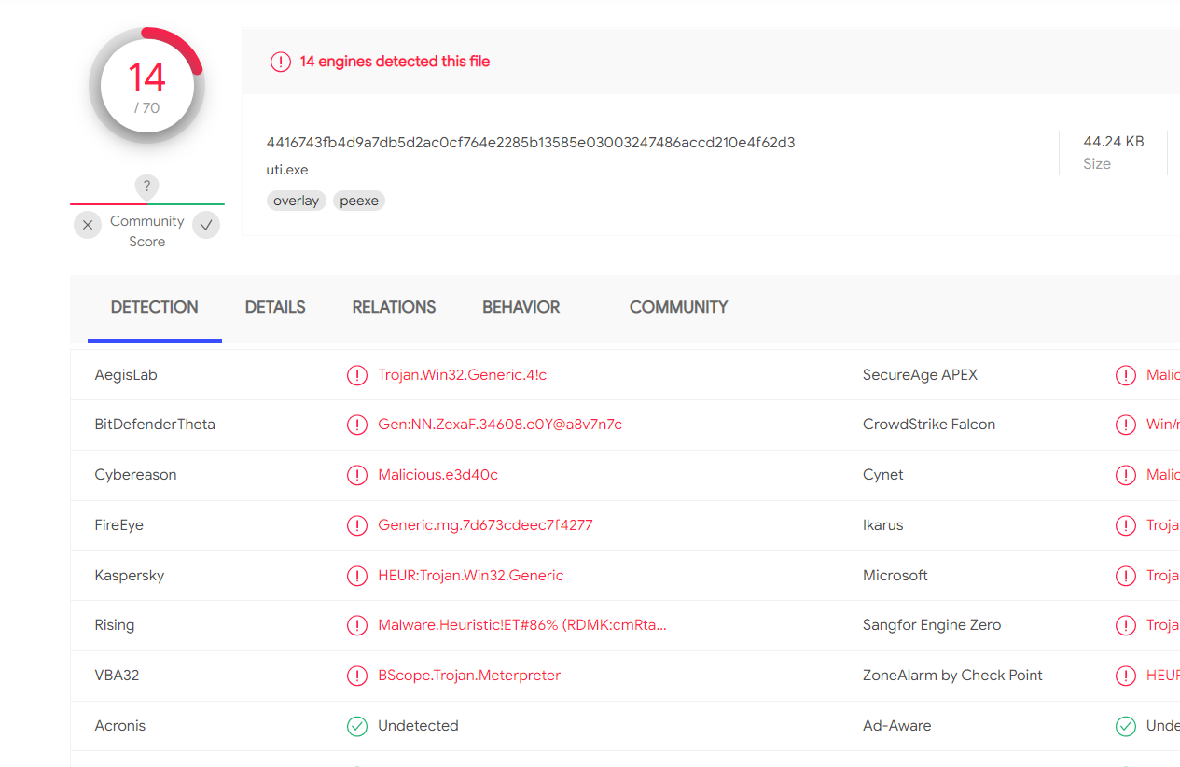The width and height of the screenshot is (1180, 767).
Task: Click the AegisLab detection alert icon
Action: [357, 375]
